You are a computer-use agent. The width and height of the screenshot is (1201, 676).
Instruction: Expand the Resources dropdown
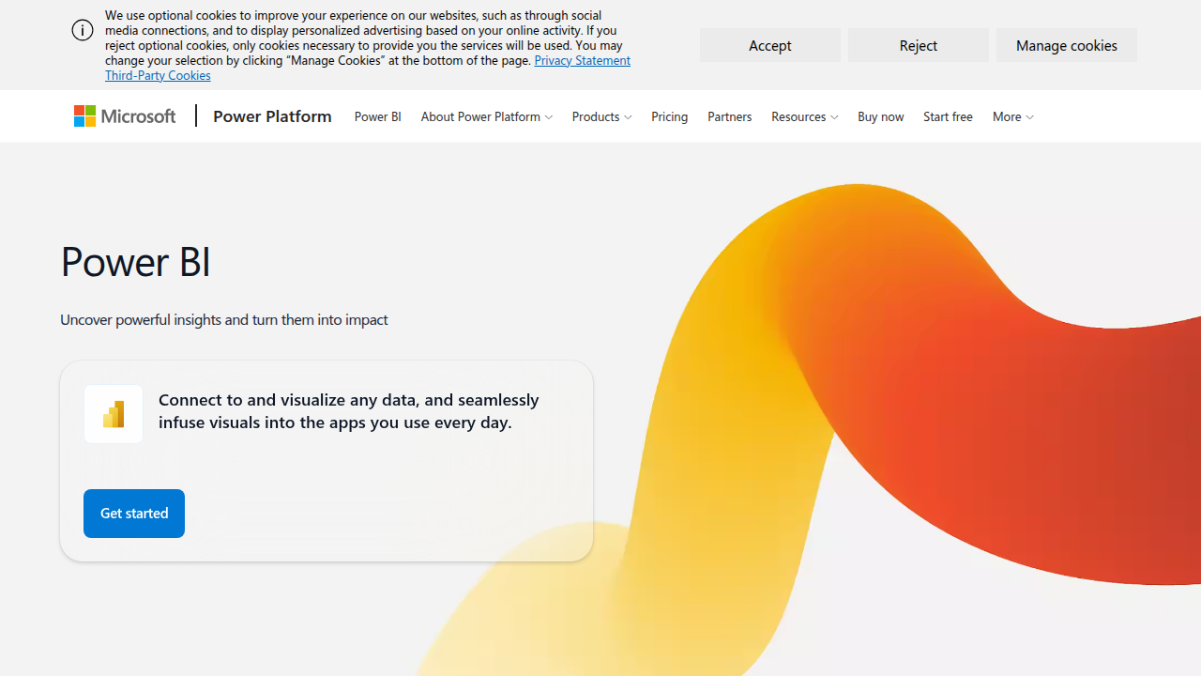pyautogui.click(x=805, y=116)
